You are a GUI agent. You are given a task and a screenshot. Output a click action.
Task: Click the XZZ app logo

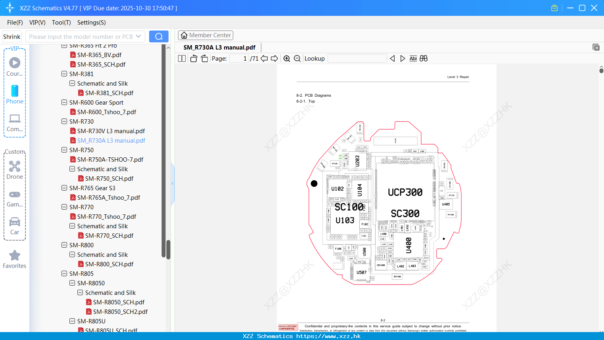tap(10, 8)
